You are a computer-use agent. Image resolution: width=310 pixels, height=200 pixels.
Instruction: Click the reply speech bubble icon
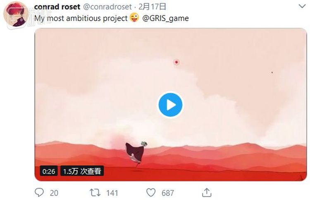pyautogui.click(x=39, y=192)
